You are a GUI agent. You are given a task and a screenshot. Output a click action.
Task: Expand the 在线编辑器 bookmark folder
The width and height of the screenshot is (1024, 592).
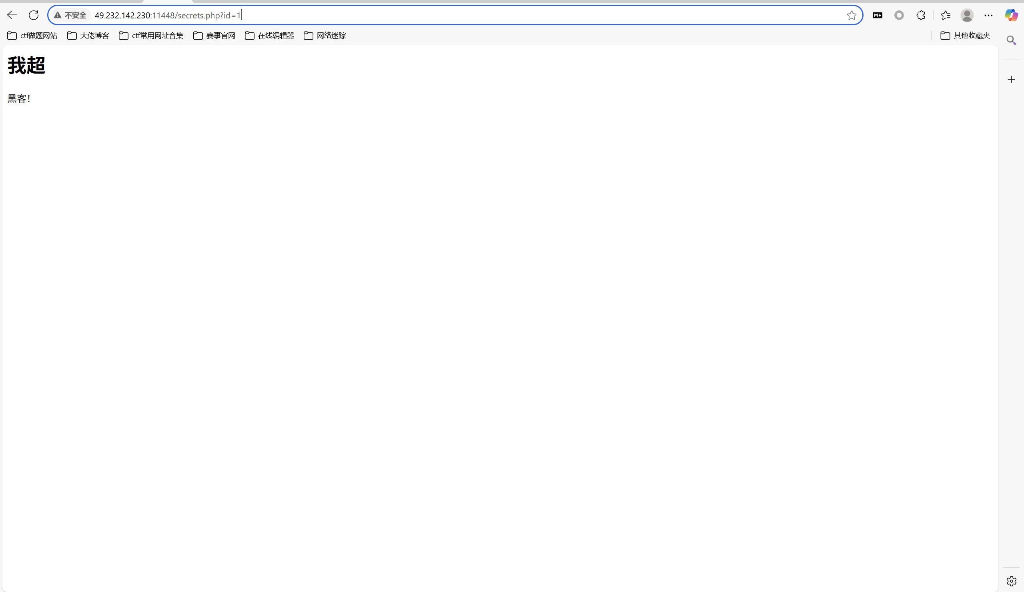pos(269,36)
